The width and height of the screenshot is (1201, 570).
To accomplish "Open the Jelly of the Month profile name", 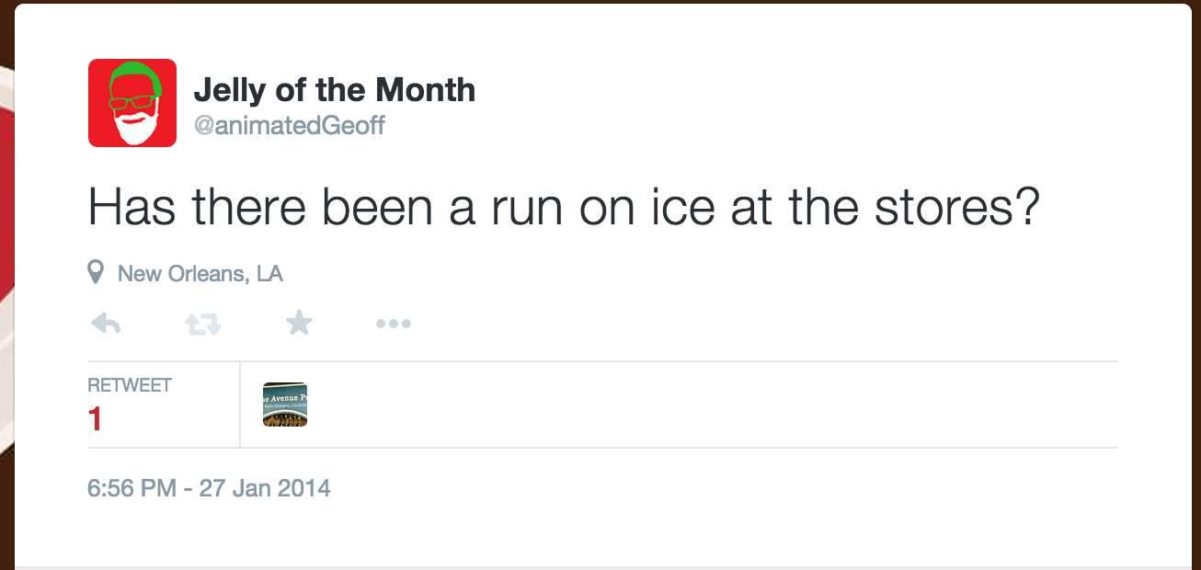I will [334, 90].
